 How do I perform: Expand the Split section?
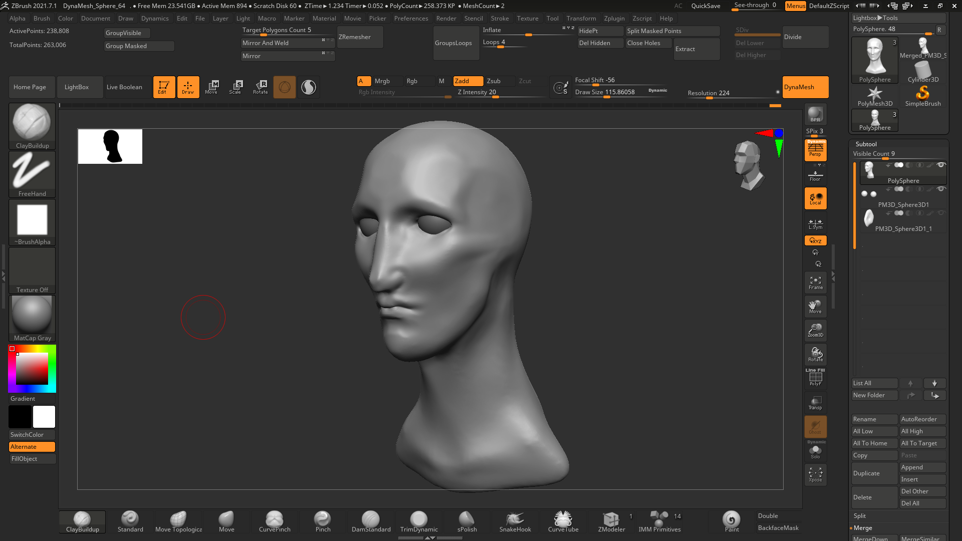click(860, 516)
